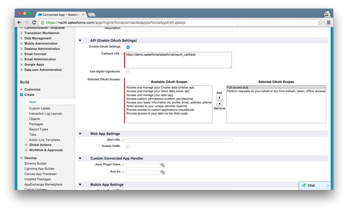This screenshot has width=348, height=211.
Task: Show help for Callback URL
Action: point(122,54)
